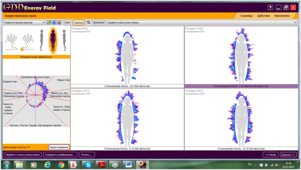Open the Энергетическая палитра dropdown
Image resolution: width=301 pixels, height=170 pixels.
click(x=25, y=23)
